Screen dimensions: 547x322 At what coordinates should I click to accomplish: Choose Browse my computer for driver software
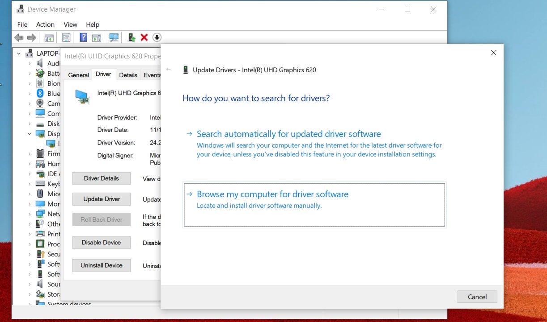tap(272, 194)
